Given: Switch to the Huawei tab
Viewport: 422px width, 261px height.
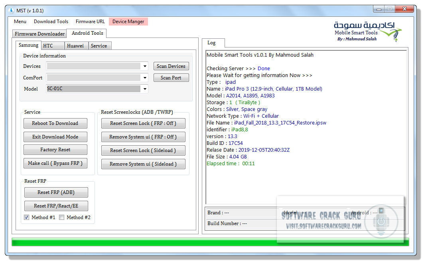Looking at the screenshot, I should 77,46.
